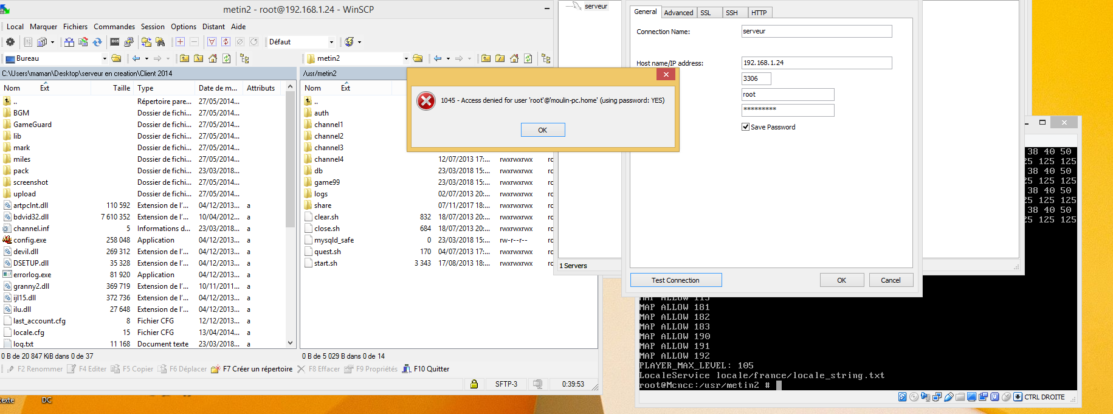Go to local root directory icon
This screenshot has width=1113, height=414.
click(198, 58)
